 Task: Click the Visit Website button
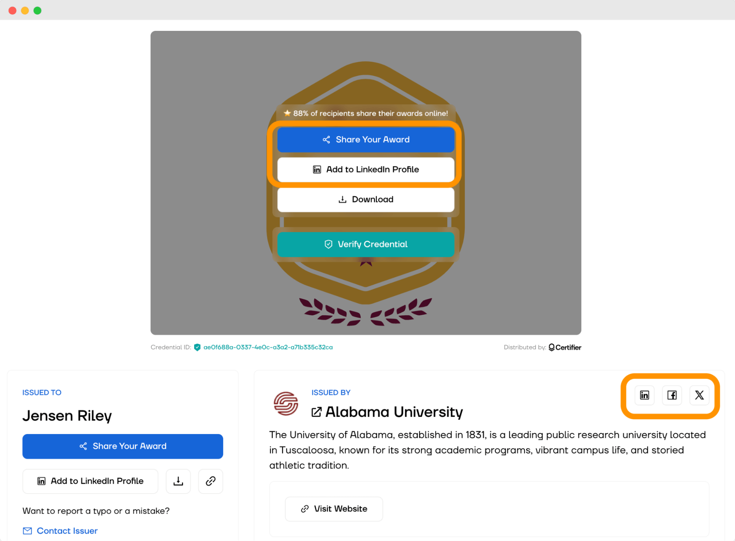pyautogui.click(x=334, y=509)
